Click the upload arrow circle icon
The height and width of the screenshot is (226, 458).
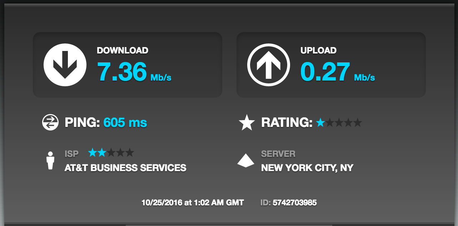click(x=269, y=65)
